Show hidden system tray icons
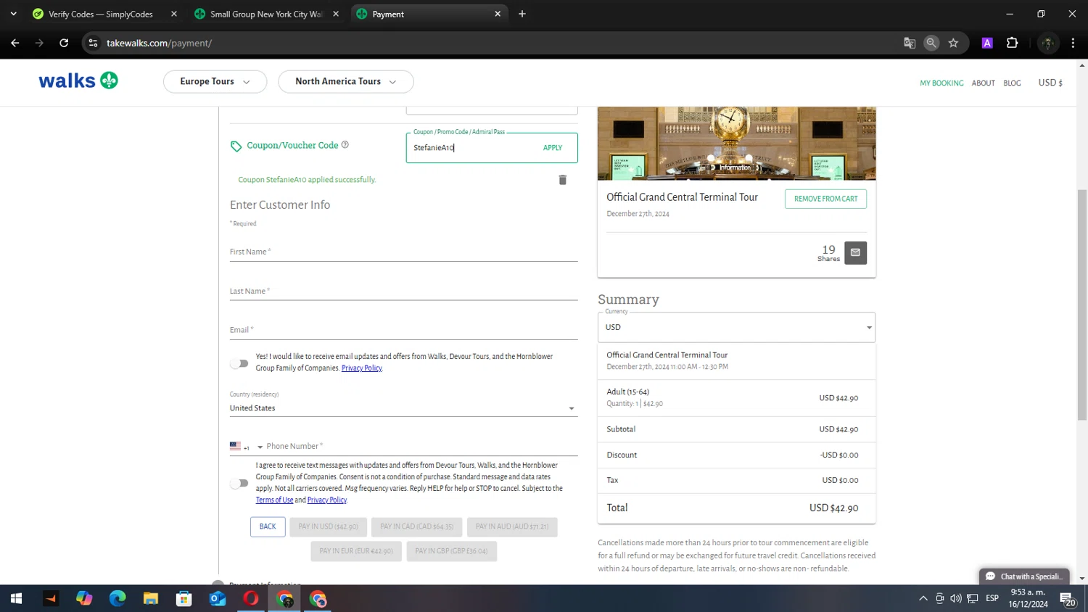Image resolution: width=1088 pixels, height=612 pixels. click(923, 598)
